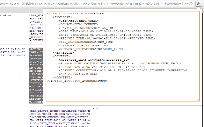Viewport: 204px width, 127px height.
Task: Click the closing </ACTION_ACTIVITY_ACKNOWLEDGED> tag
Action: (77, 81)
